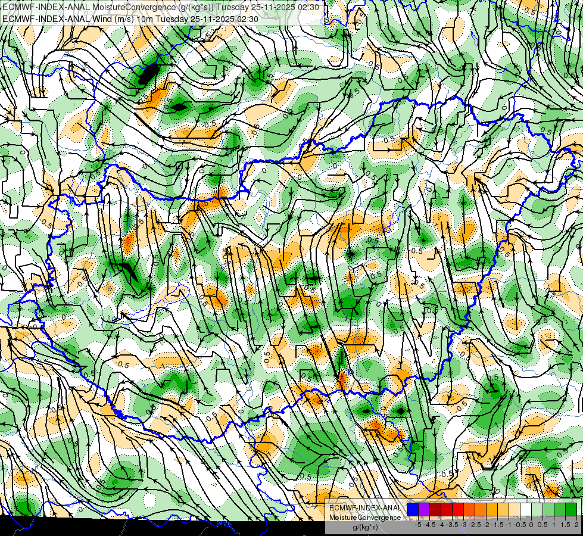
Task: Select the bright red legend swatch above -3.5 and -3
Action: click(x=458, y=509)
